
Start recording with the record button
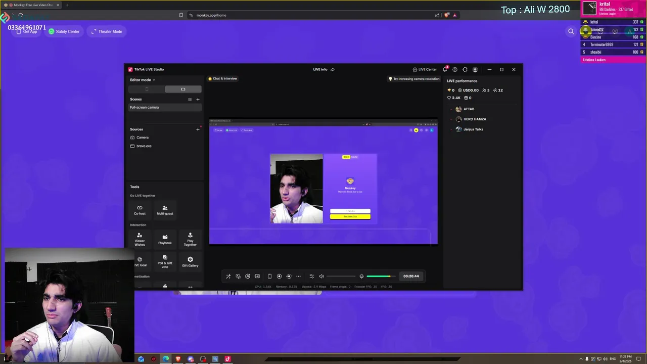pos(279,276)
